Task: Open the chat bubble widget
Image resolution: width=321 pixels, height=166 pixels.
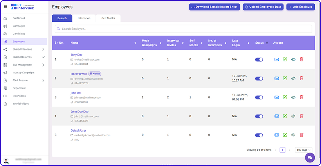Action: click(x=310, y=157)
